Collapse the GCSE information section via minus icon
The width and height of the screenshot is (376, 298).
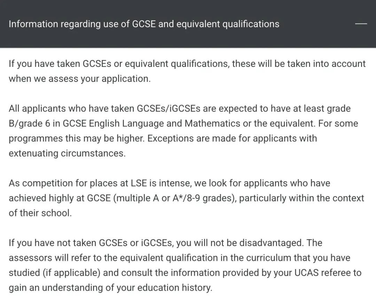click(x=361, y=24)
